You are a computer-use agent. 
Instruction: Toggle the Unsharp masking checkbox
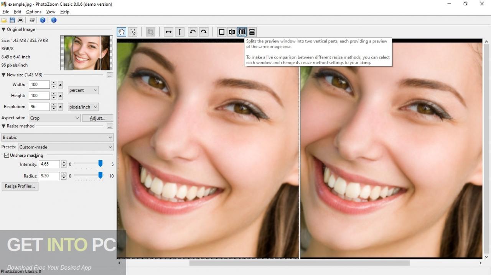[7, 155]
